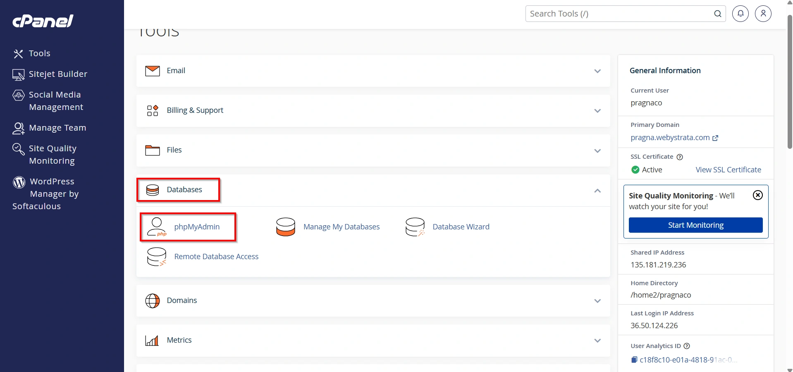The width and height of the screenshot is (793, 372).
Task: Open View SSL Certificate link
Action: click(x=728, y=170)
